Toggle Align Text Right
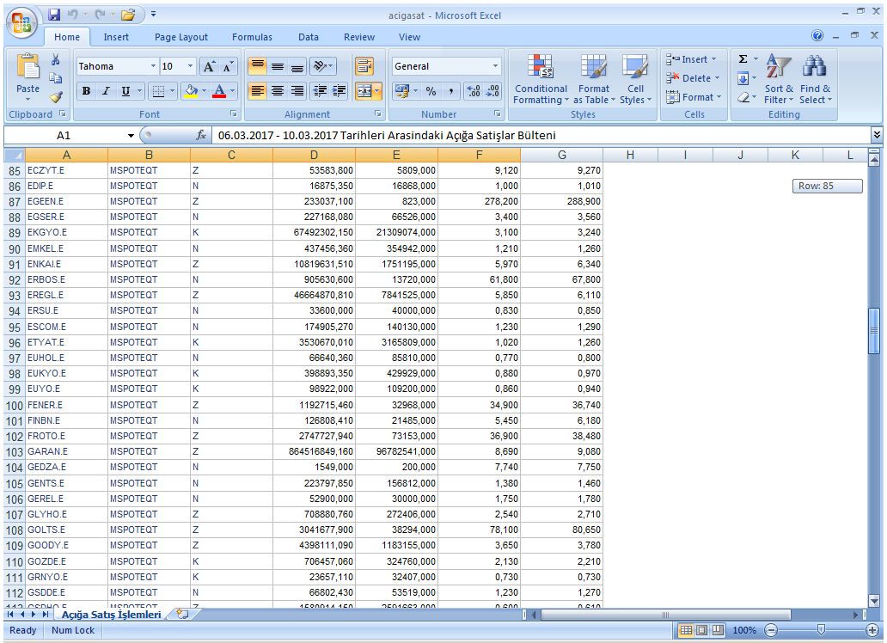The width and height of the screenshot is (887, 643). [297, 90]
